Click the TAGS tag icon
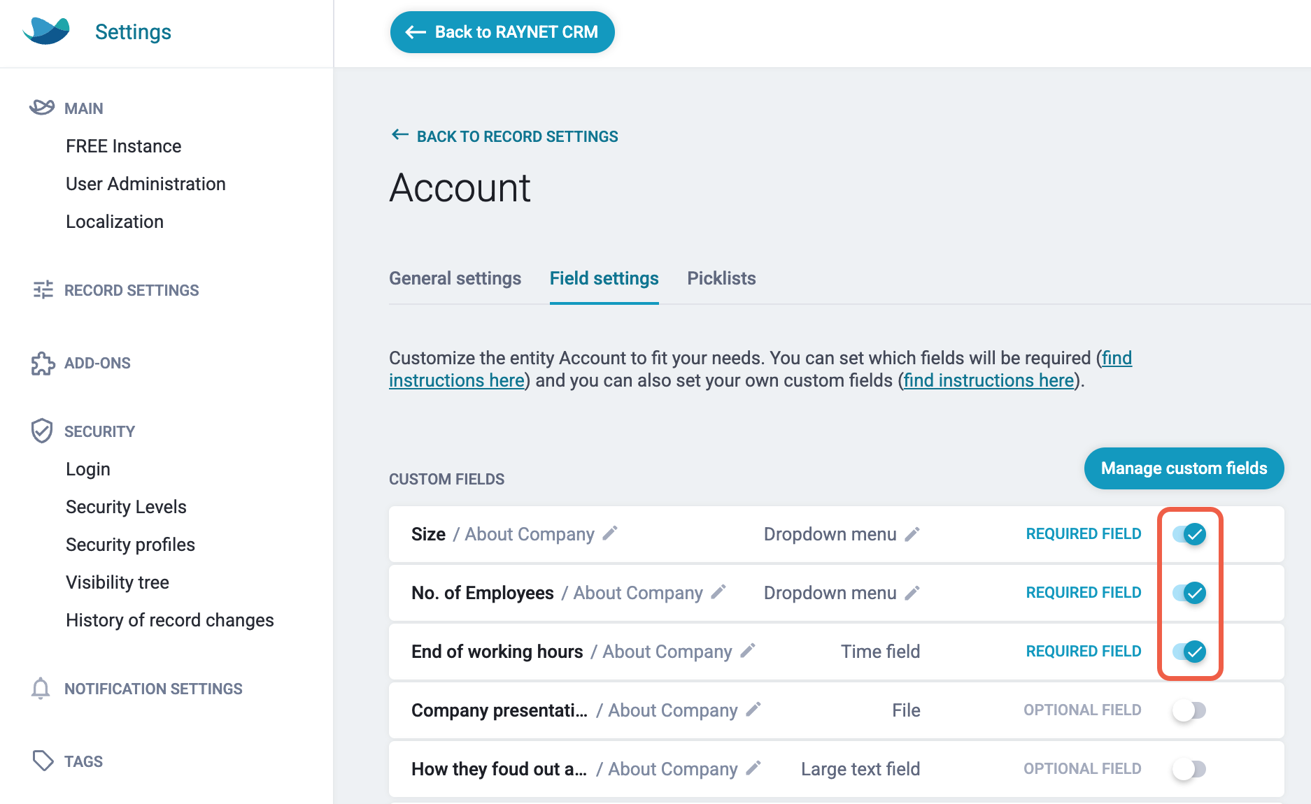The width and height of the screenshot is (1311, 804). pyautogui.click(x=42, y=760)
